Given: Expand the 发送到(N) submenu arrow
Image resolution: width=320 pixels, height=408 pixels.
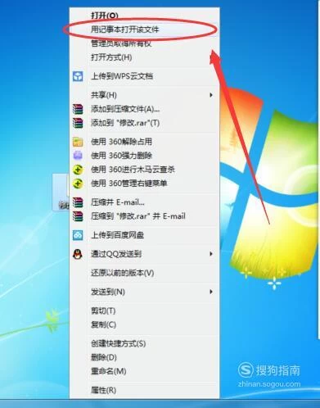Looking at the screenshot, I should pyautogui.click(x=211, y=292).
